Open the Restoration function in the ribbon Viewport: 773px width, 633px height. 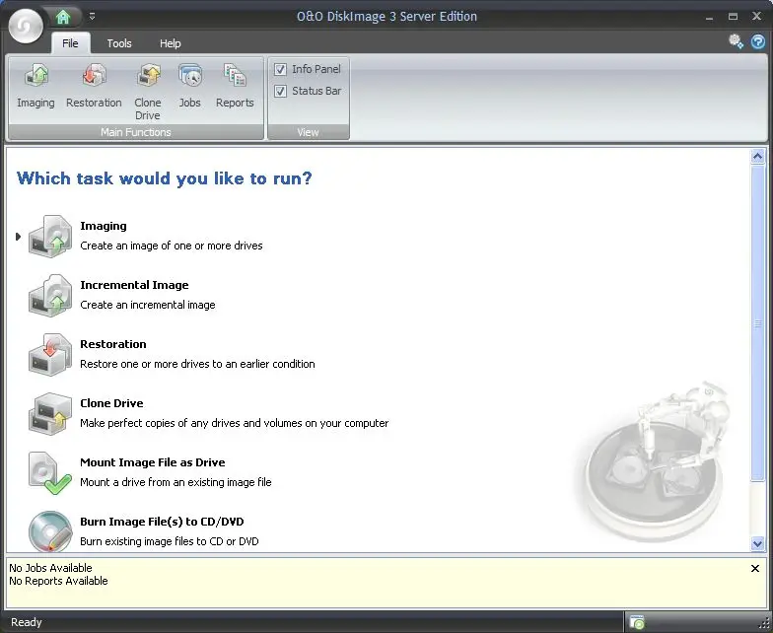(94, 85)
